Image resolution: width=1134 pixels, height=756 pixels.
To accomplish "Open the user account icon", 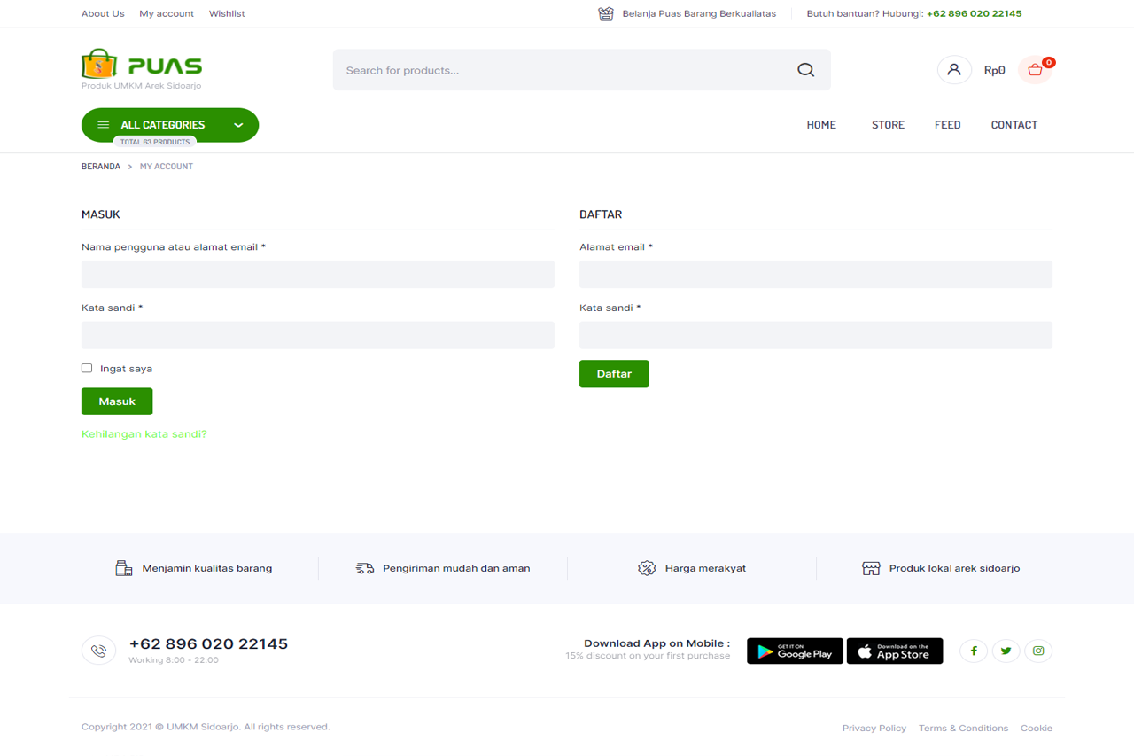I will point(953,70).
